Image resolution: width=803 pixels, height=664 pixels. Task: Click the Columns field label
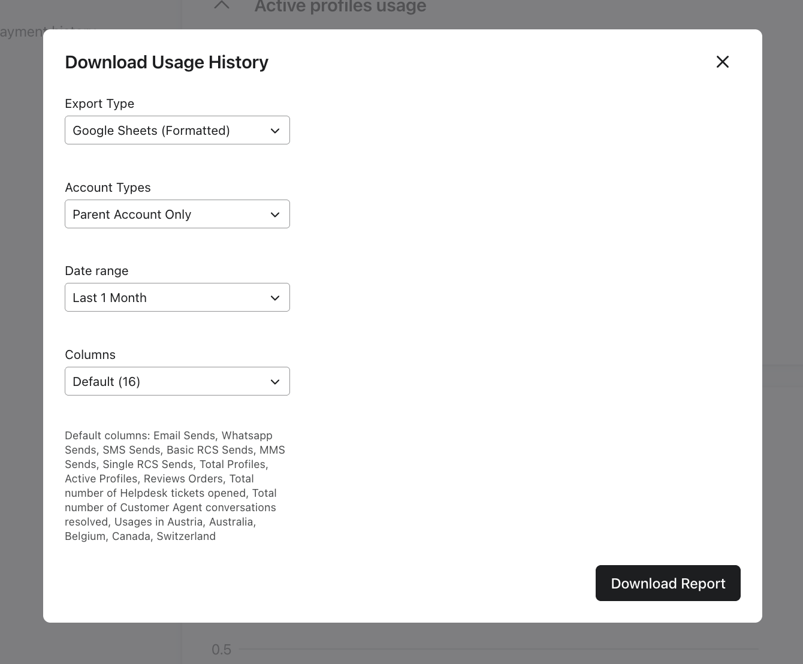tap(90, 355)
